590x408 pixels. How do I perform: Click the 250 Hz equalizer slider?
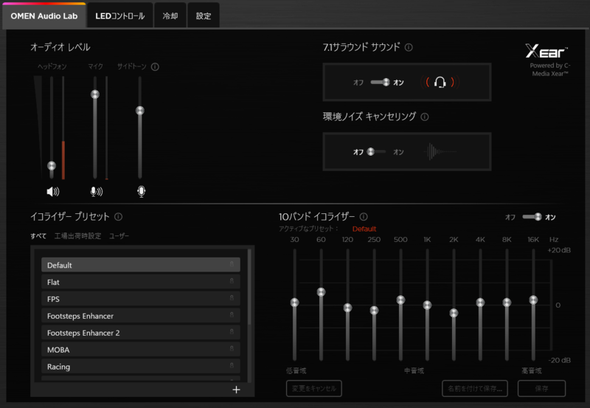374,310
